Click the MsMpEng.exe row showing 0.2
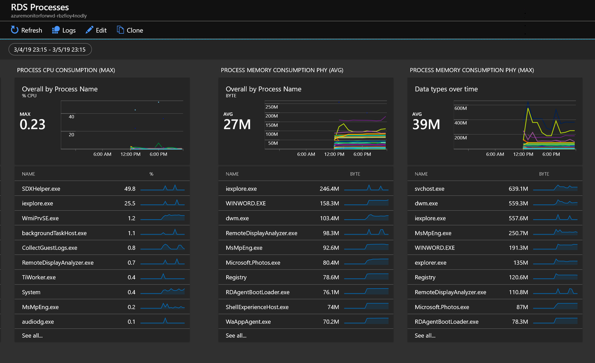The image size is (595, 363). click(102, 307)
